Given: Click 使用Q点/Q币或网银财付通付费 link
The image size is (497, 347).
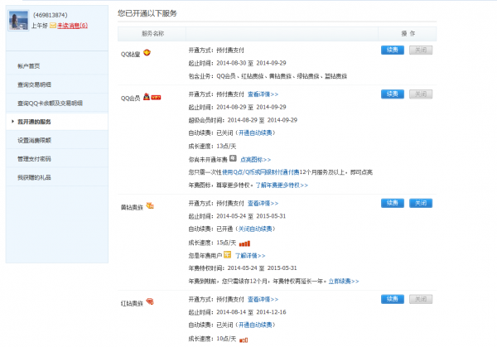Looking at the screenshot, I should [261, 172].
